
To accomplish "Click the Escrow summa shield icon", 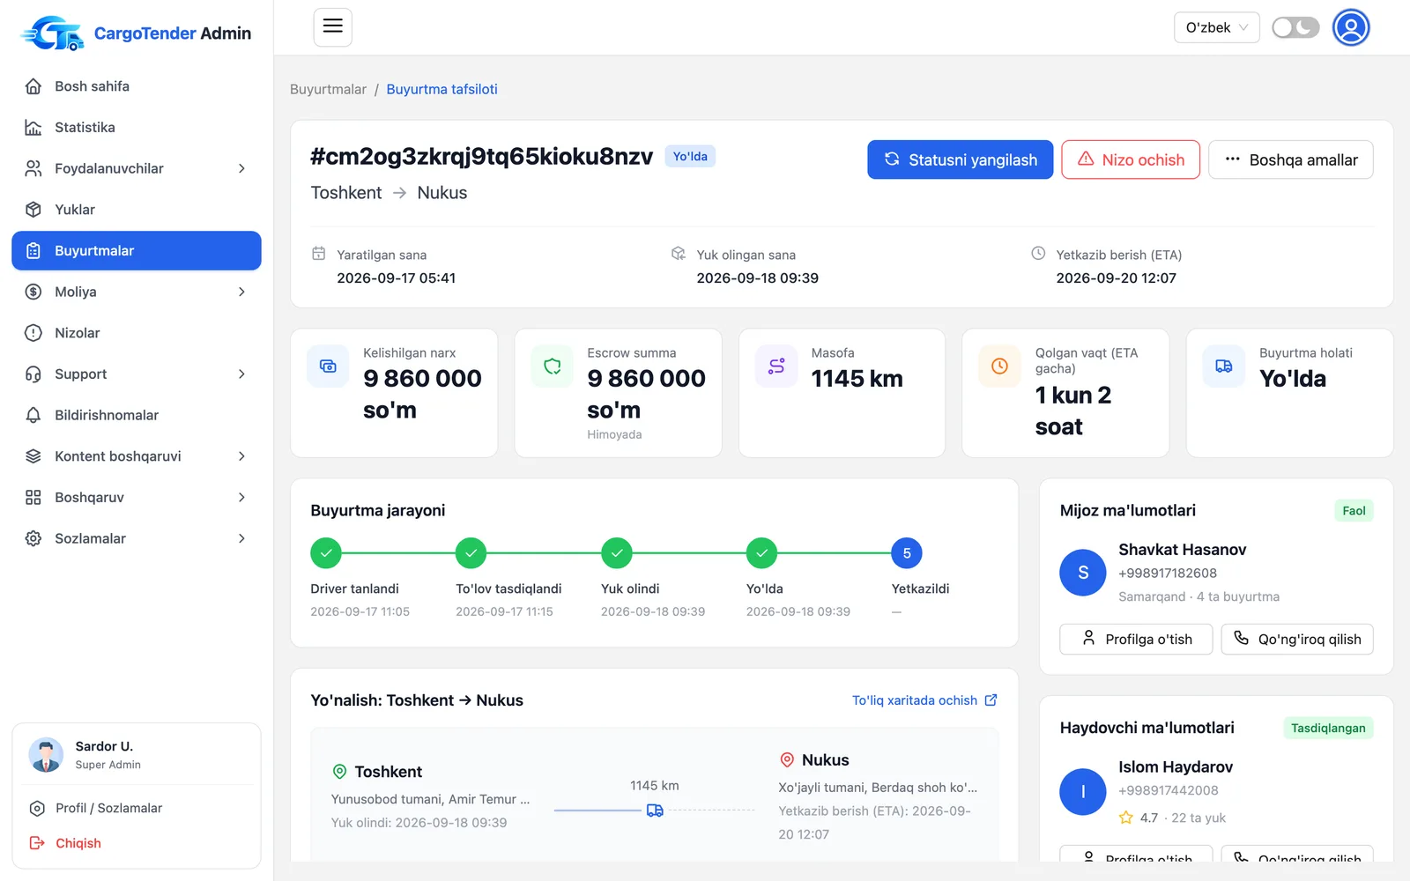I will [x=553, y=366].
